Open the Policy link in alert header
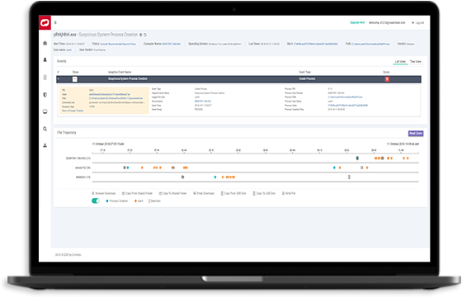The width and height of the screenshot is (462, 298). (118, 44)
